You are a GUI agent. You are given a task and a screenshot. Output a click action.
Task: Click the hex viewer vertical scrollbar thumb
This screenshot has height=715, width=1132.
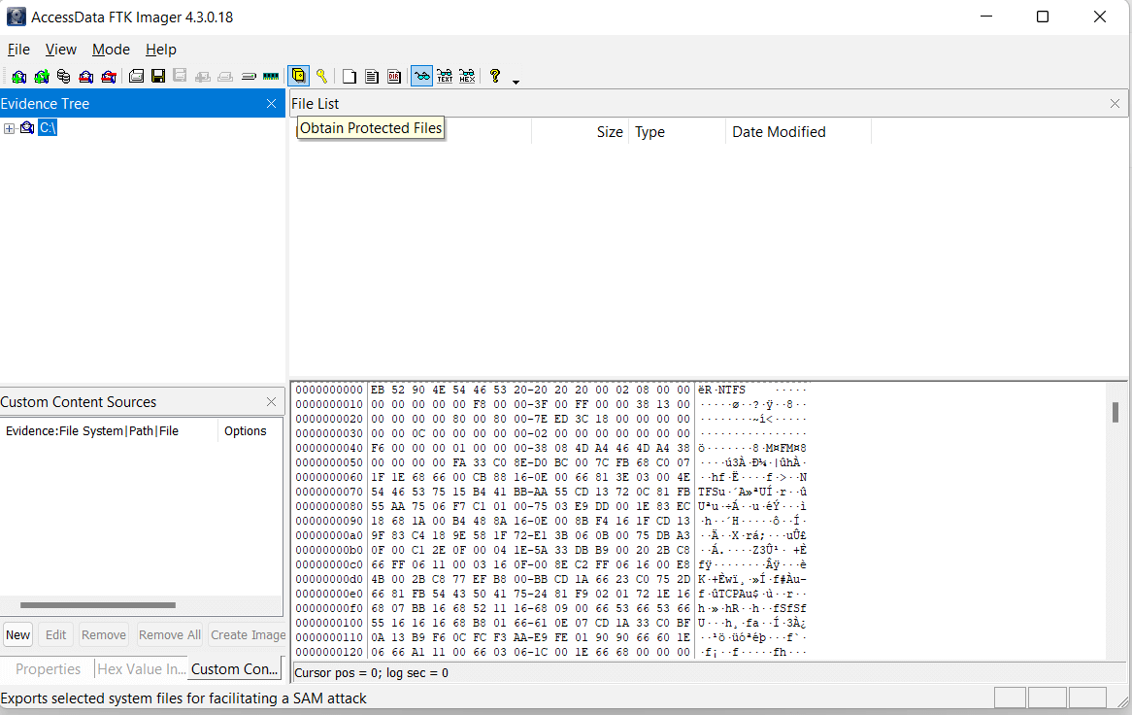click(x=1115, y=413)
